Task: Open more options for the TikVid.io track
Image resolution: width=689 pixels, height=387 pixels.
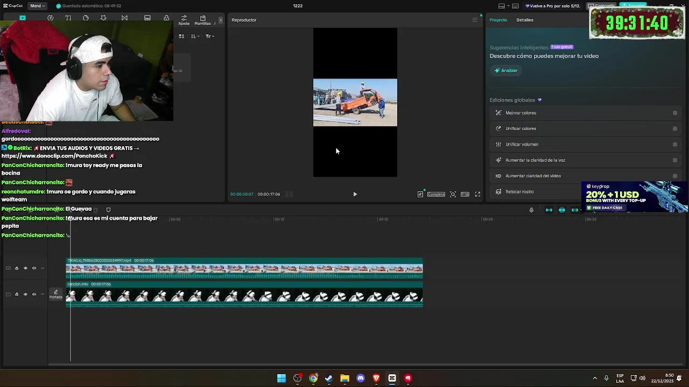Action: pos(43,268)
